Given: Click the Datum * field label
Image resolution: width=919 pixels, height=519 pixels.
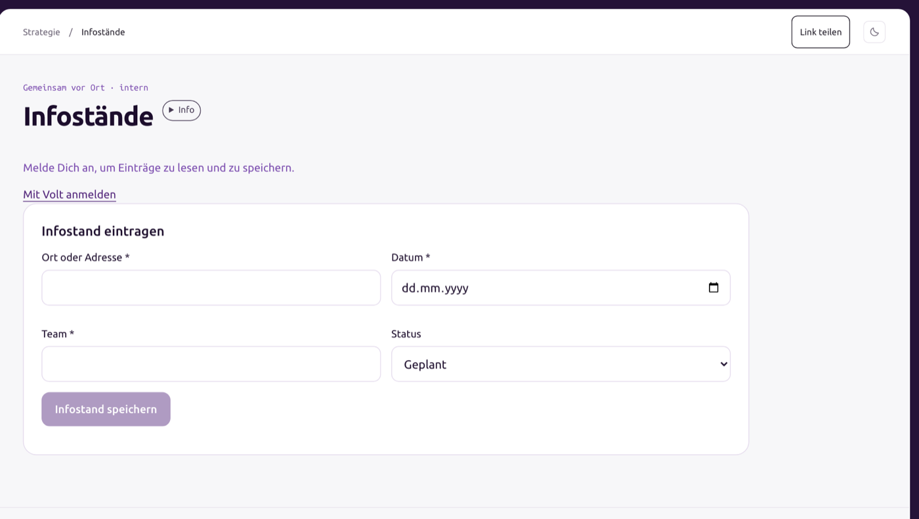Looking at the screenshot, I should [411, 258].
